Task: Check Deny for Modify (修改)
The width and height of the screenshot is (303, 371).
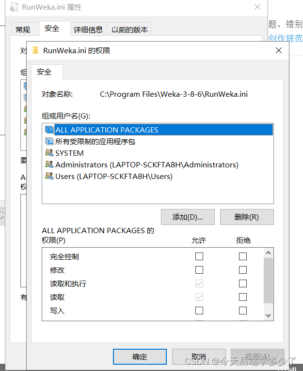Action: coord(243,270)
